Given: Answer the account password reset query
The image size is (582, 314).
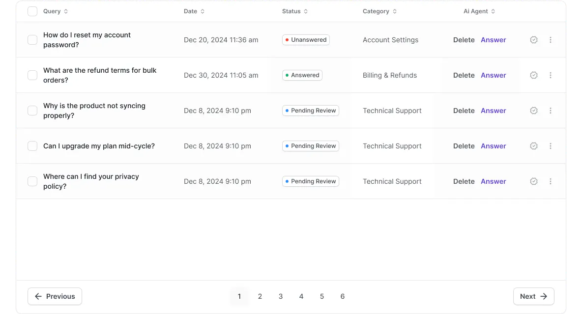Looking at the screenshot, I should click(494, 40).
